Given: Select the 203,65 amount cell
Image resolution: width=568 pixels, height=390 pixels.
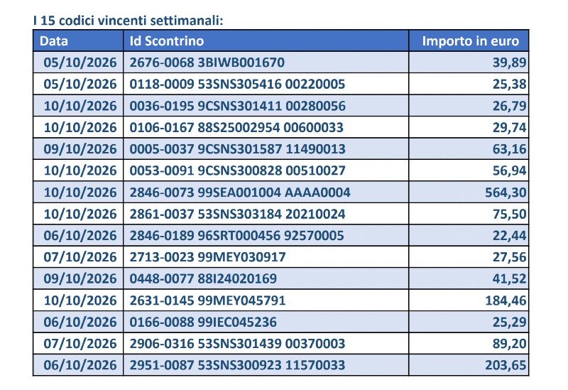Looking at the screenshot, I should [469, 365].
